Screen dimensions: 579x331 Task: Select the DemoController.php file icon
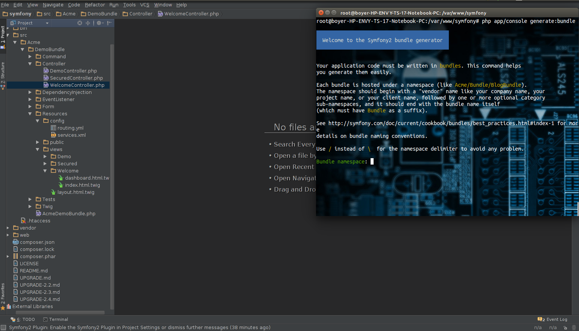[x=46, y=71]
